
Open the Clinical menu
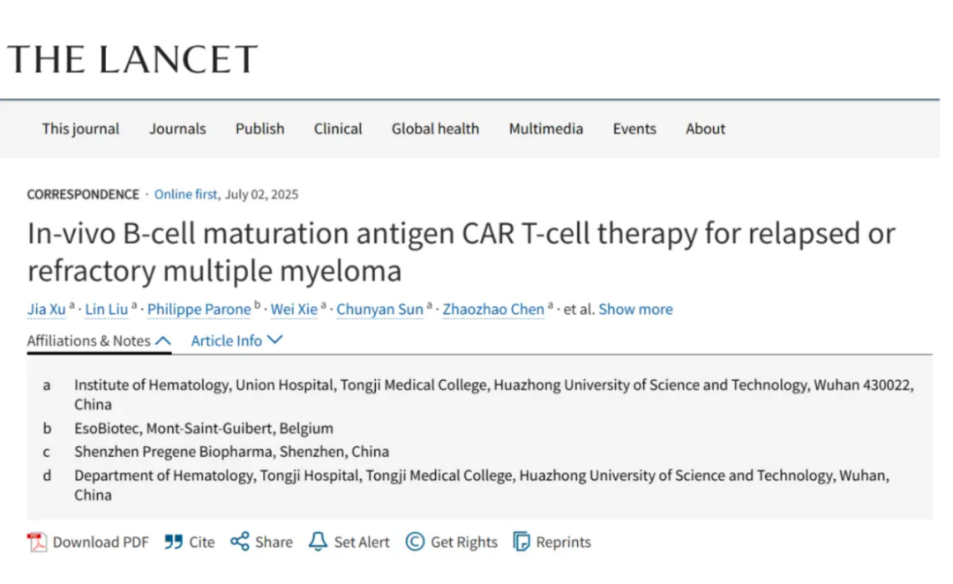(338, 129)
